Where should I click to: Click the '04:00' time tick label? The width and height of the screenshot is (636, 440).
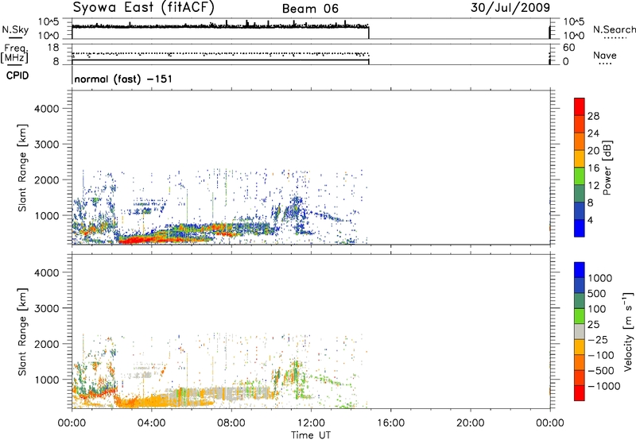click(x=151, y=423)
